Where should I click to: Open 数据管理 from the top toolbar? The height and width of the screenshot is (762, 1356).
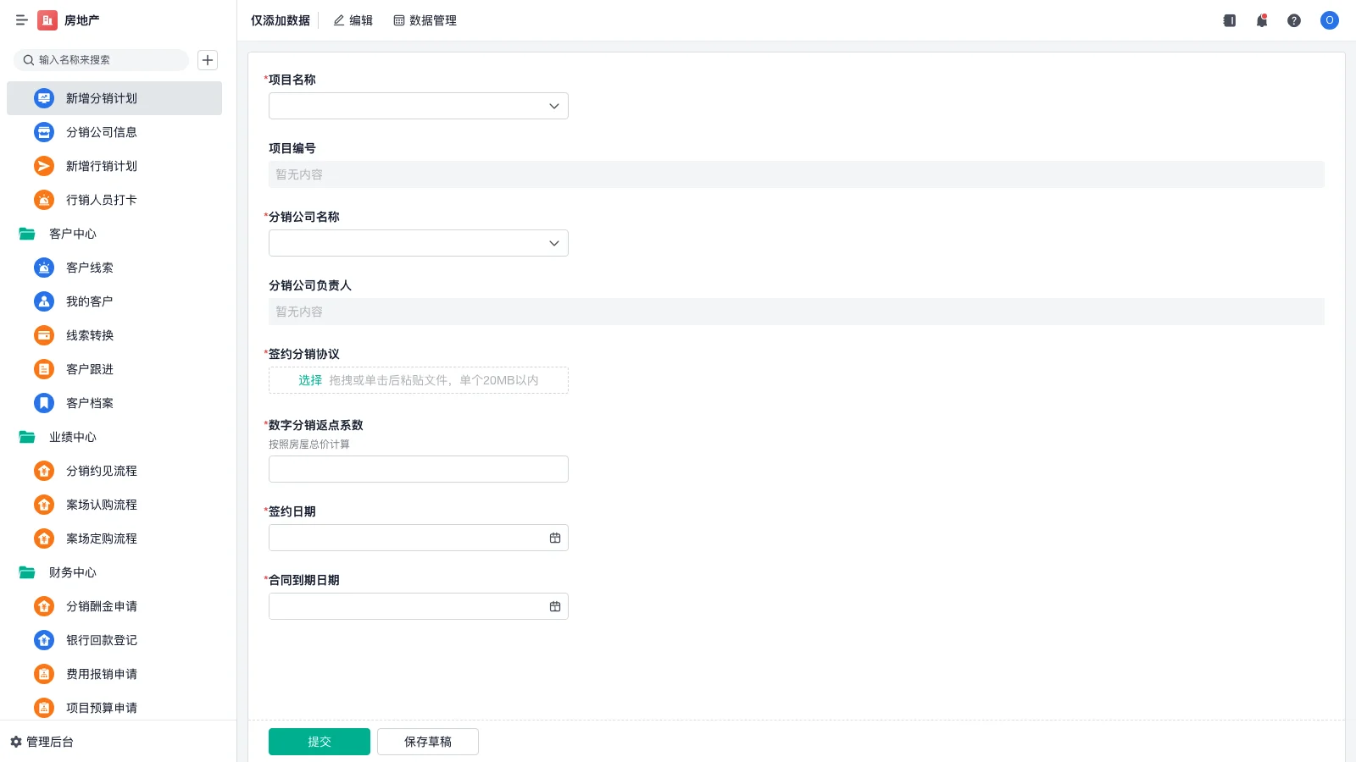(x=425, y=20)
